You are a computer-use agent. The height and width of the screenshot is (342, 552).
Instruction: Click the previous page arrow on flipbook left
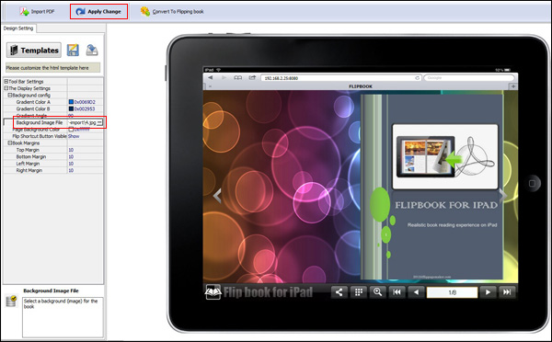[x=217, y=196]
